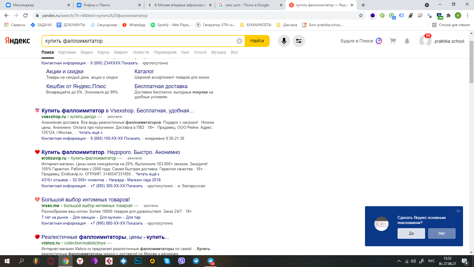This screenshot has height=267, width=474.
Task: Bookmark this page with the star icon
Action: pos(361,15)
